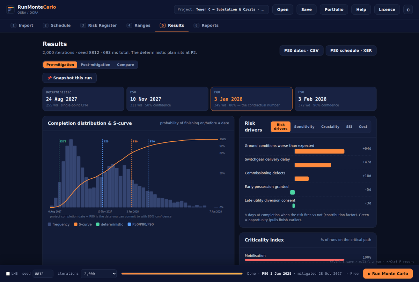Toggle the LHS checkbox
The image size is (419, 282).
click(8, 274)
